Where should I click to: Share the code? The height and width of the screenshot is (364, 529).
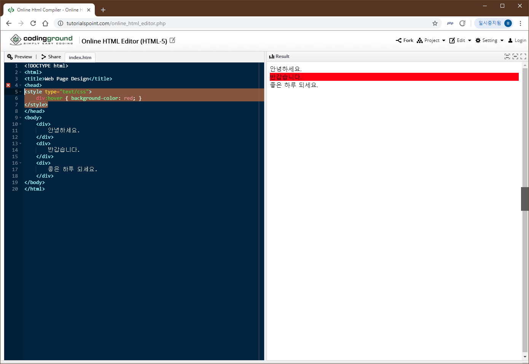click(51, 57)
